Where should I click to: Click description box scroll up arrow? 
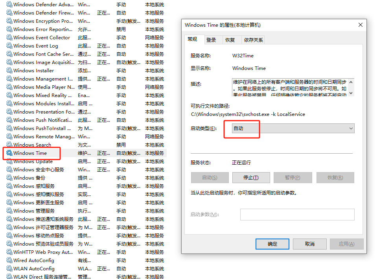[x=351, y=82]
